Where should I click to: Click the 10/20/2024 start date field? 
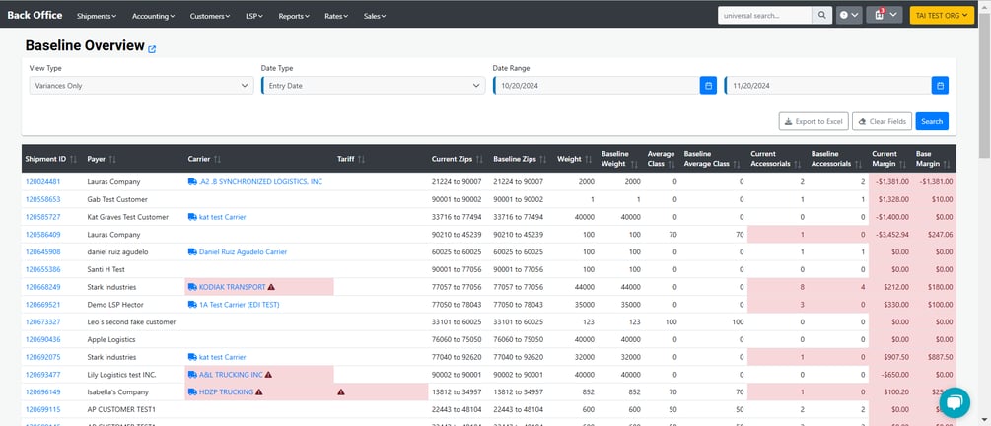click(x=596, y=86)
